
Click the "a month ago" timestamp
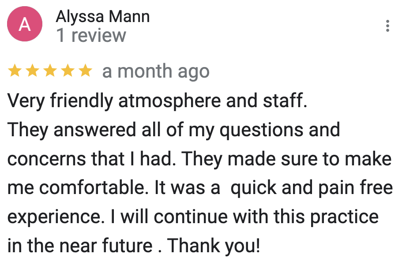(x=156, y=71)
